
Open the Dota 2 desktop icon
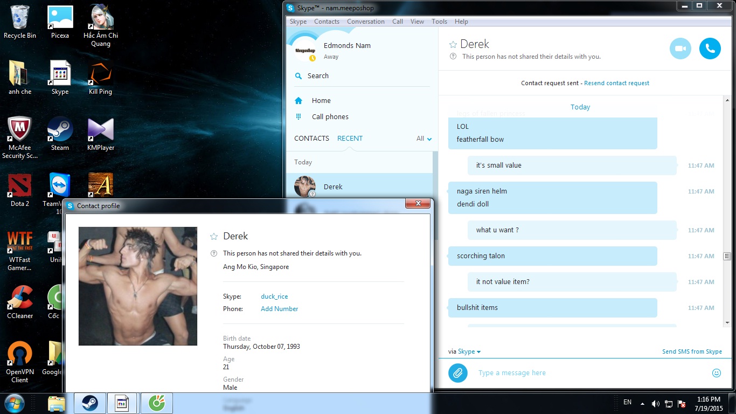point(20,190)
